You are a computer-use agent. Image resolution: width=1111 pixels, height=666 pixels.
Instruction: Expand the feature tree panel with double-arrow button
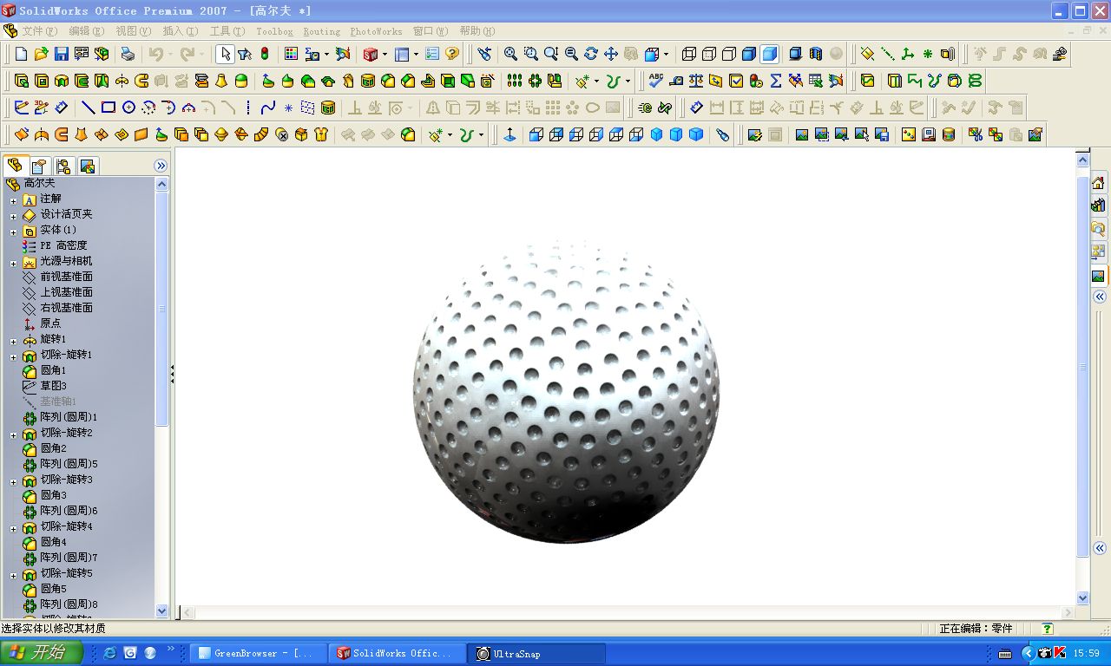pyautogui.click(x=161, y=166)
